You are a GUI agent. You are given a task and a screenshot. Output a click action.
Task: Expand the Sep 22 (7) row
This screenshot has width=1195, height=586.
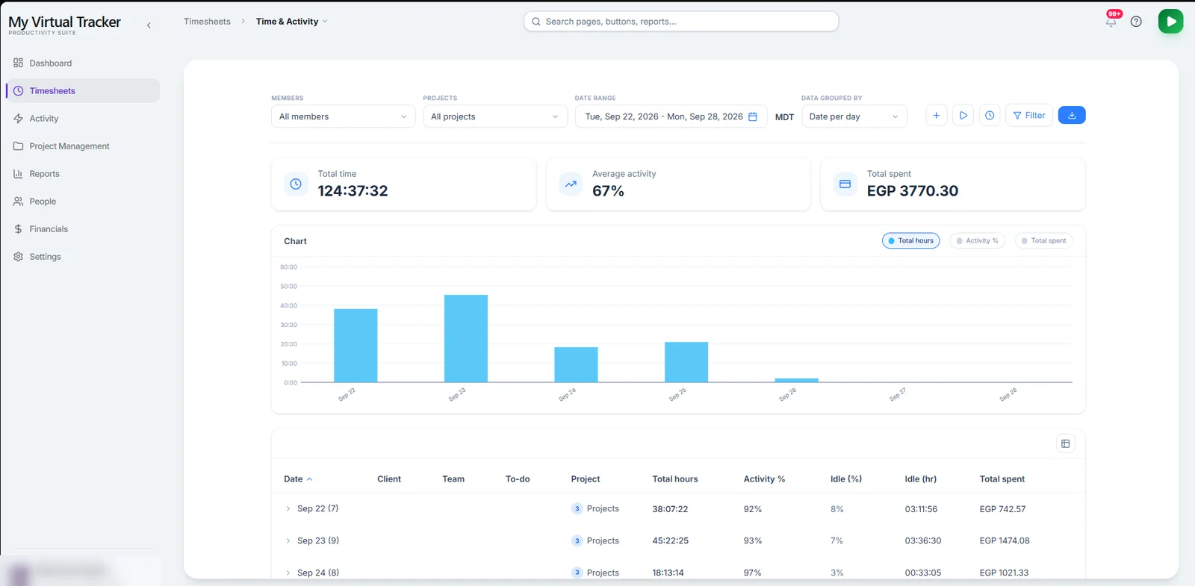coord(288,508)
